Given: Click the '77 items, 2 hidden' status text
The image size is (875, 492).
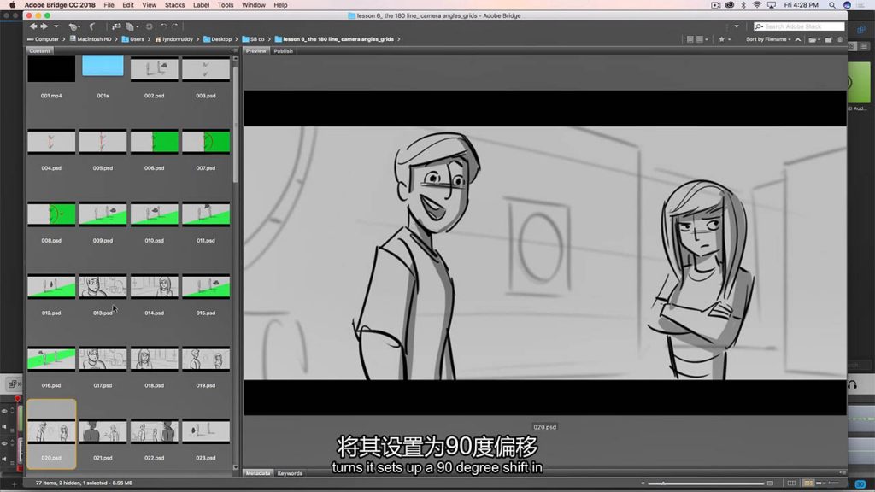Looking at the screenshot, I should 84,483.
